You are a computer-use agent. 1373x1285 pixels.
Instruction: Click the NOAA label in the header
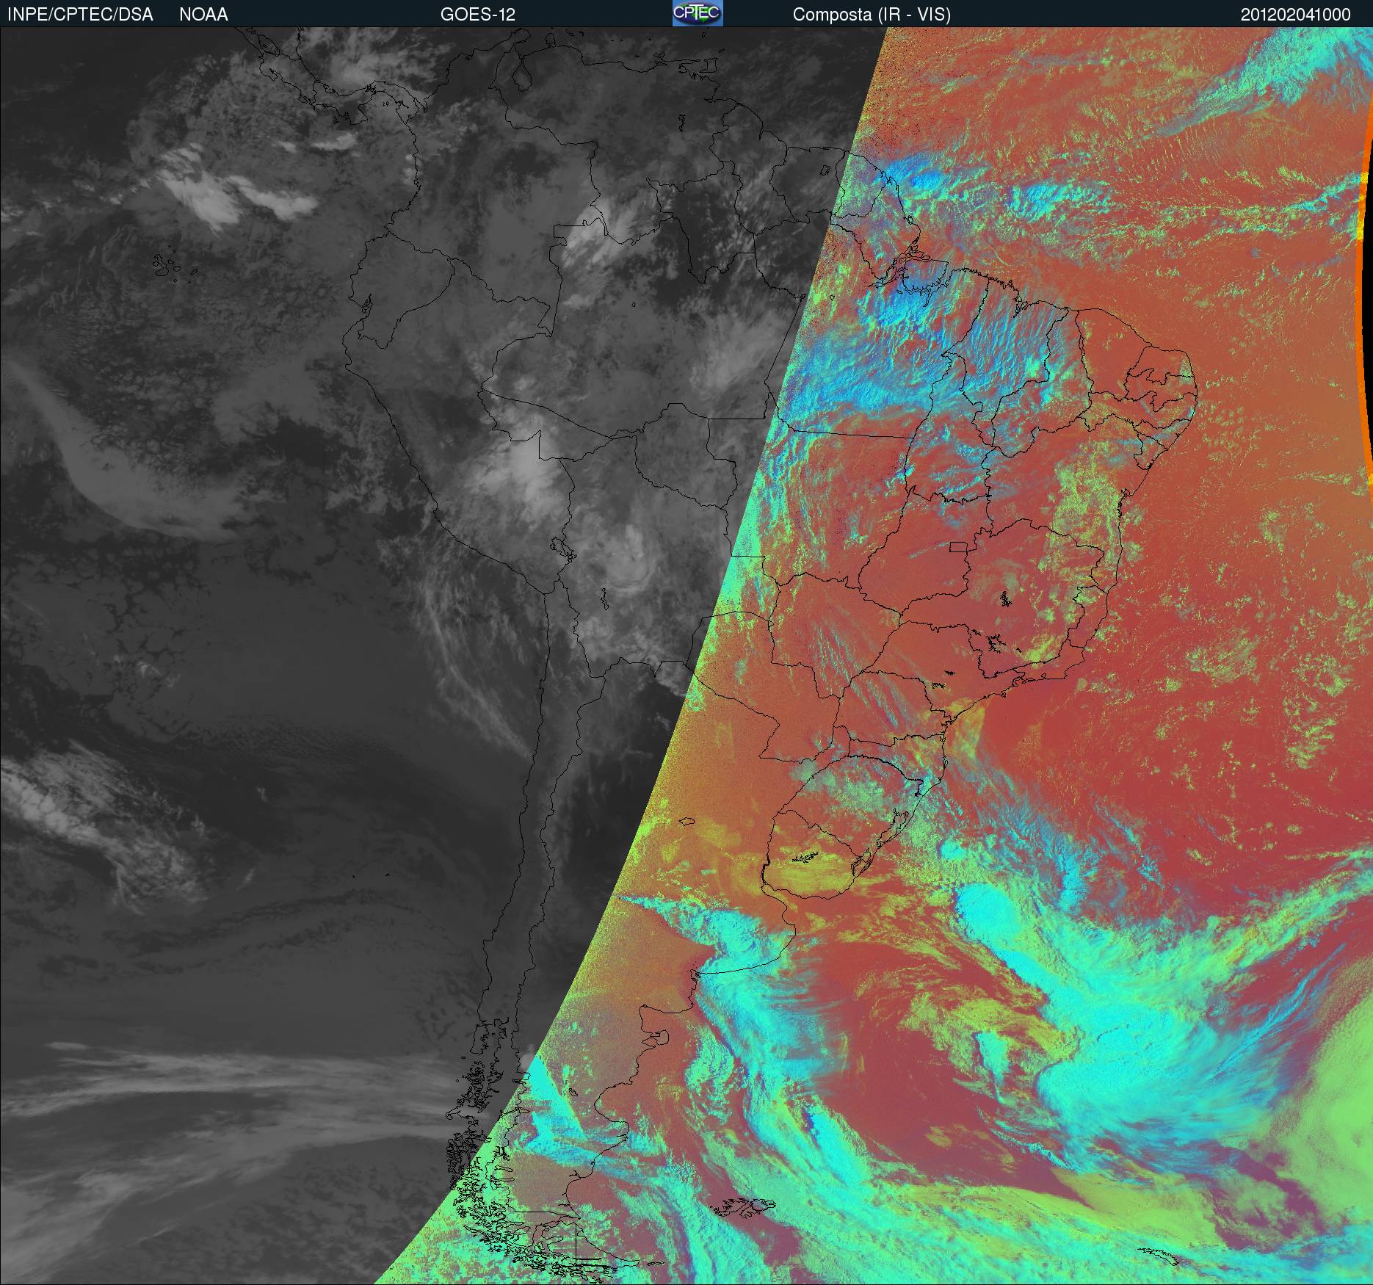coord(203,15)
